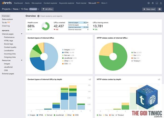
Task: Open crawl settings gear icon
Action: click(160, 9)
